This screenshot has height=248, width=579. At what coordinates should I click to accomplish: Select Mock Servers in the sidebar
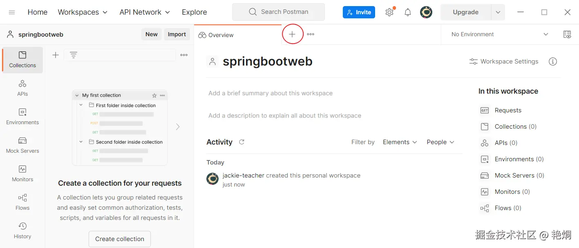pyautogui.click(x=22, y=145)
